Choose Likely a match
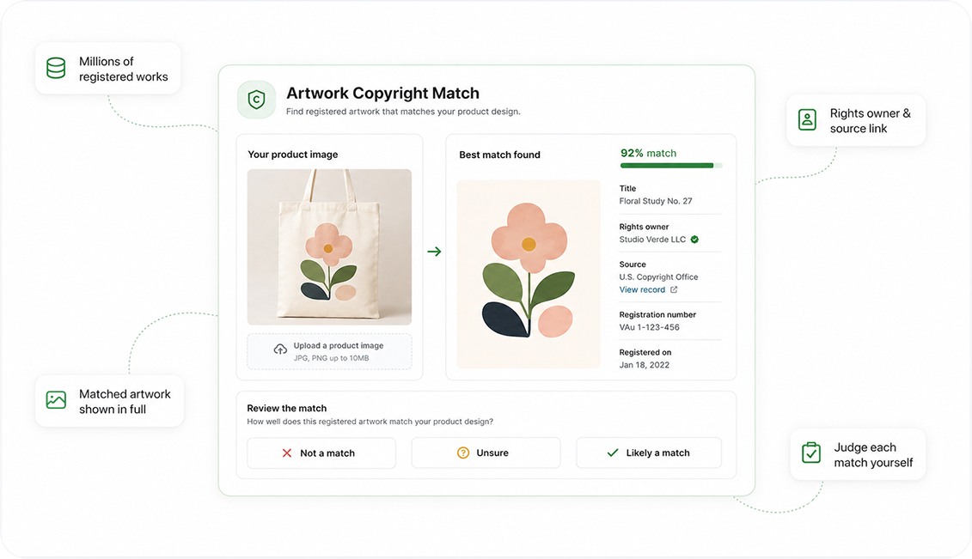Image resolution: width=972 pixels, height=559 pixels. [x=648, y=453]
